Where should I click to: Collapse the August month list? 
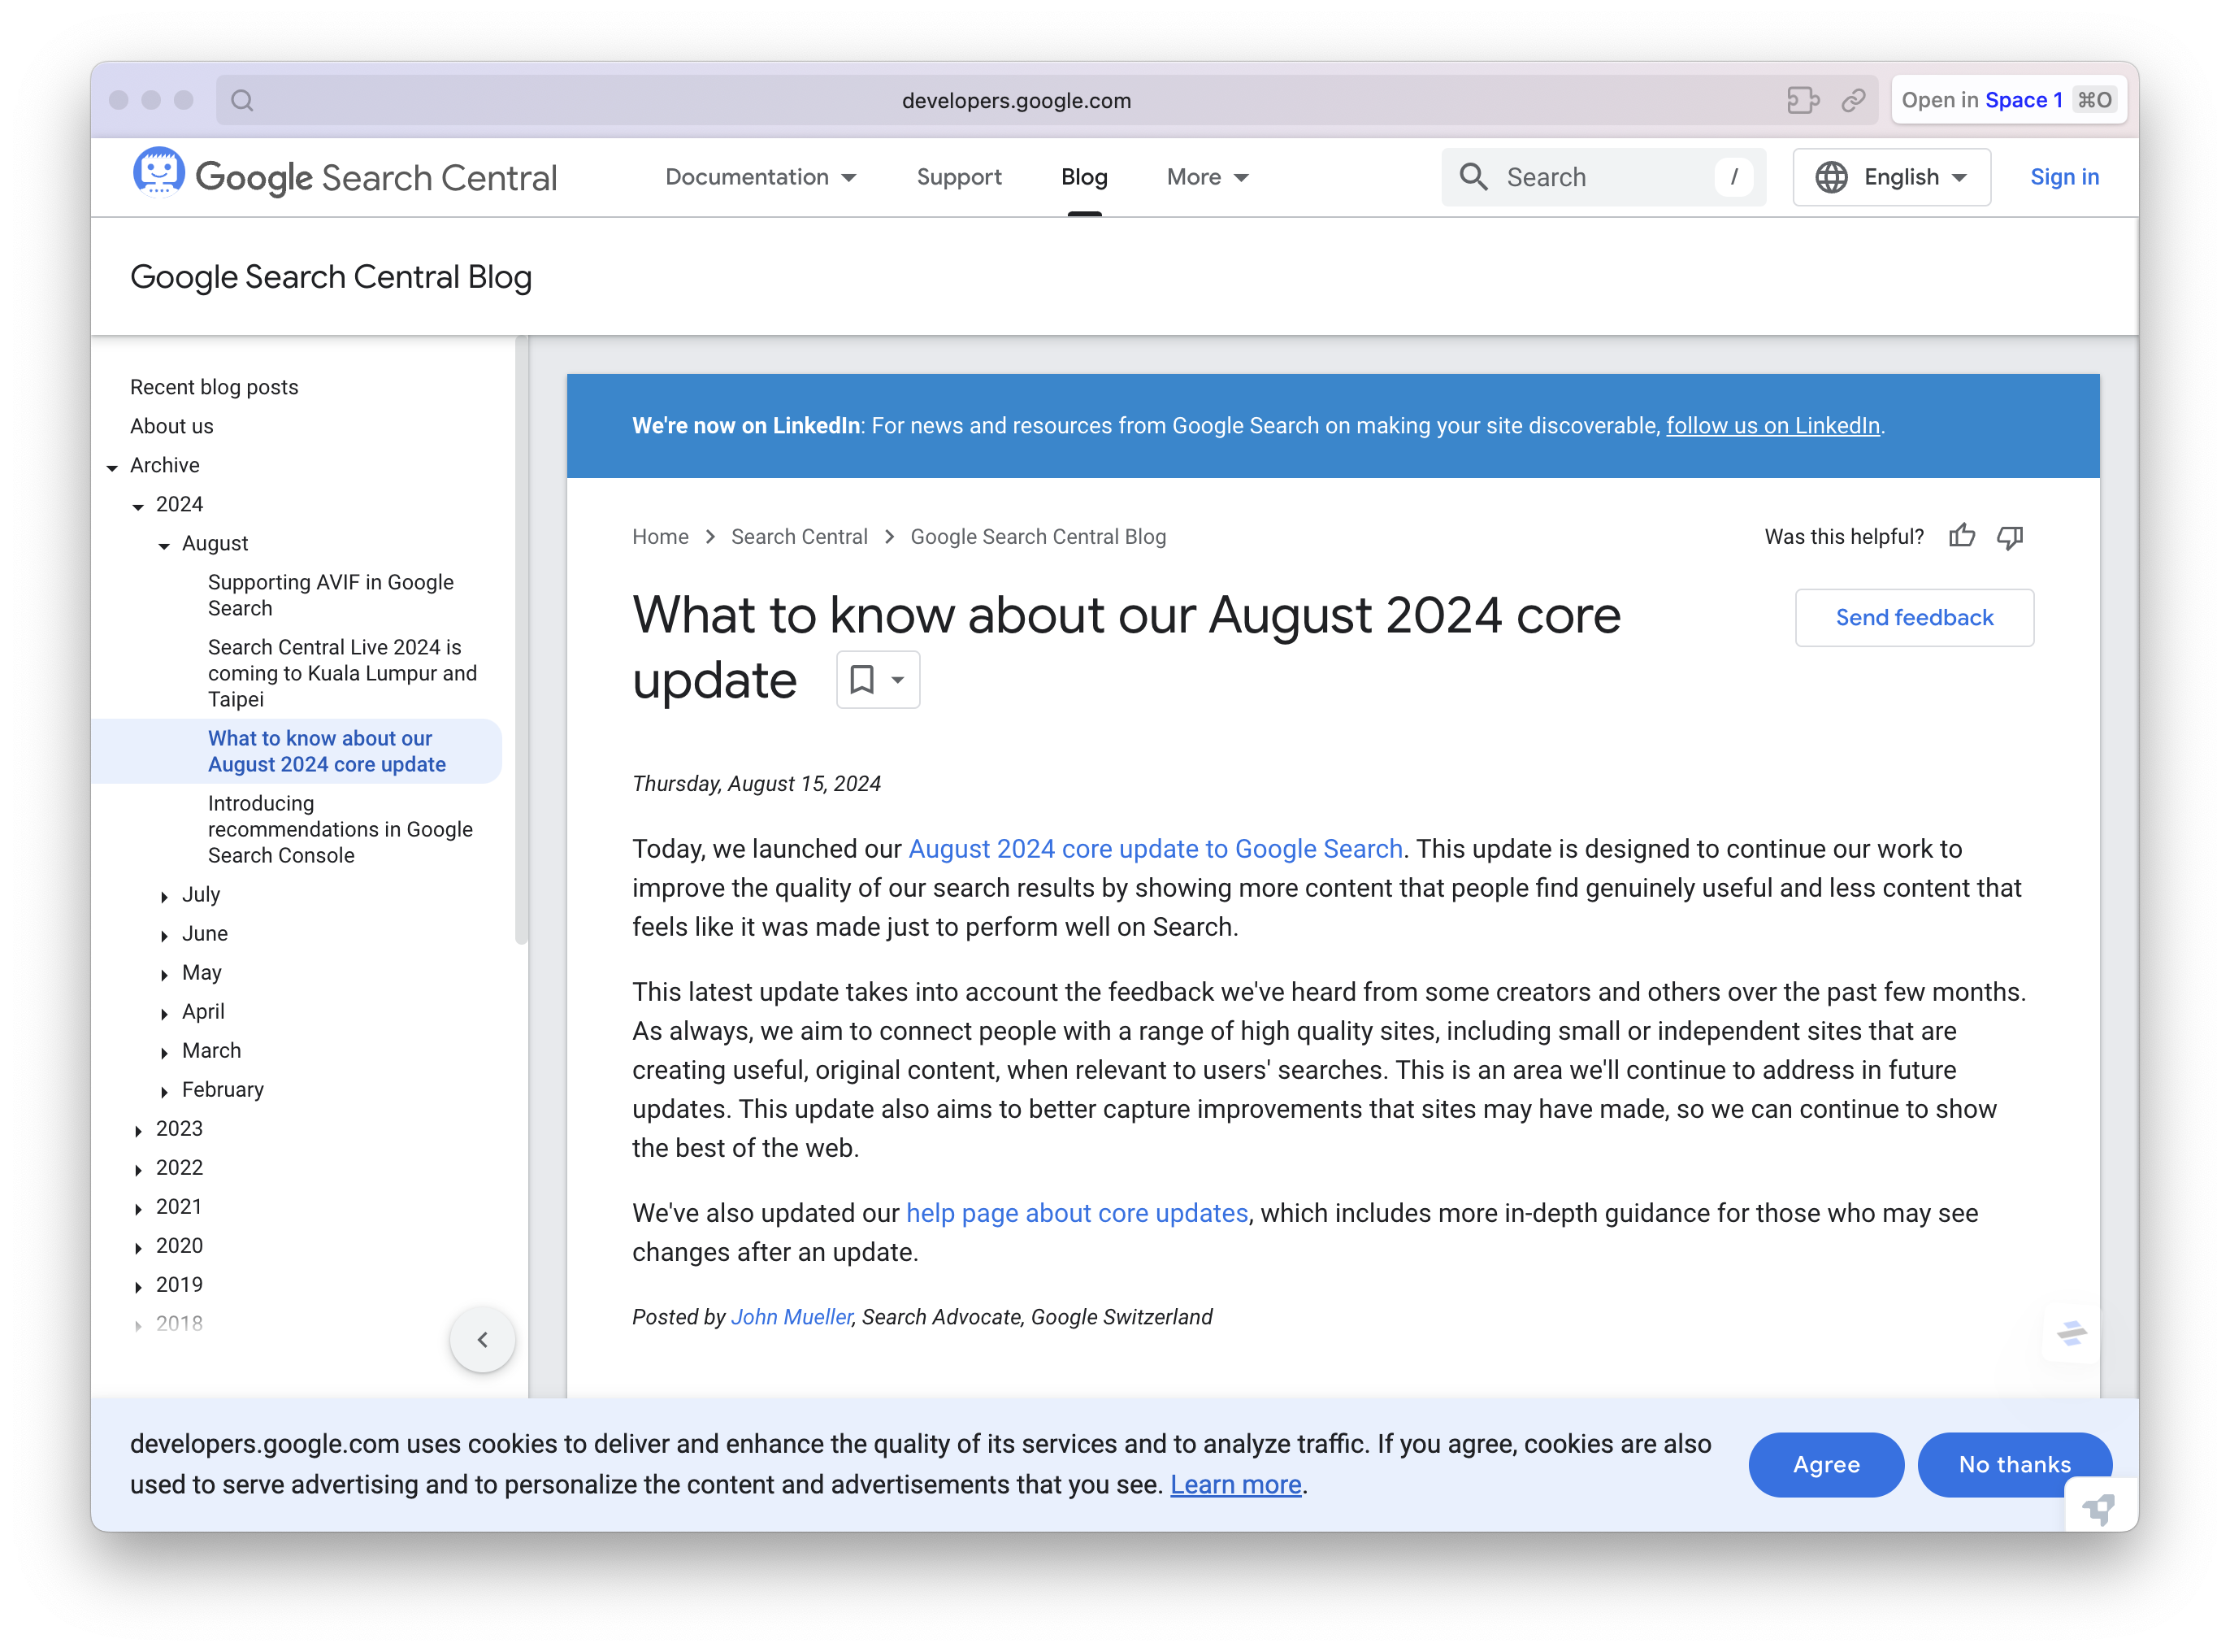164,545
